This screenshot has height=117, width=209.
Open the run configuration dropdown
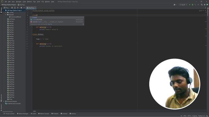[x=183, y=5]
